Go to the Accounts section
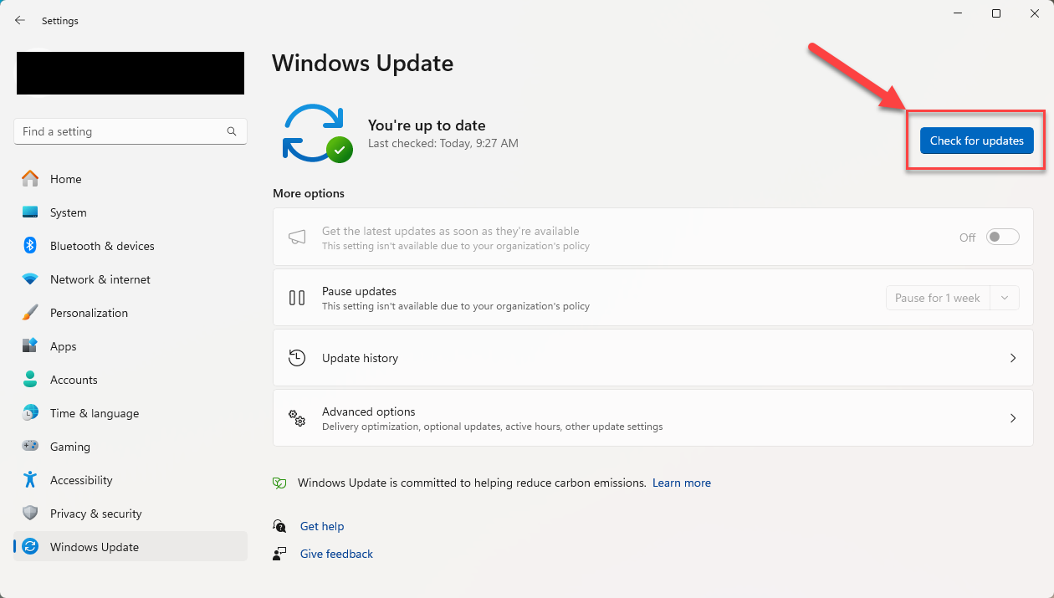The height and width of the screenshot is (598, 1054). (x=74, y=380)
